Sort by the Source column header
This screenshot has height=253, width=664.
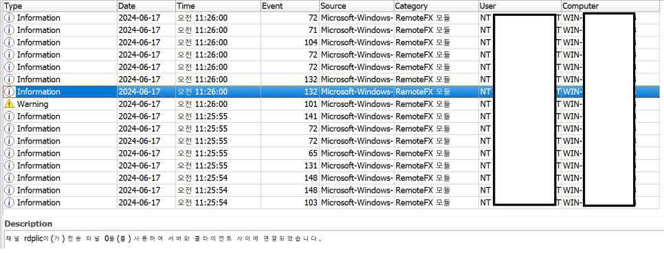coord(356,6)
